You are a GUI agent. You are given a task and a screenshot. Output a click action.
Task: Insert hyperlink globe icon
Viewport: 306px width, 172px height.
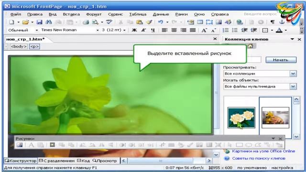click(x=240, y=22)
